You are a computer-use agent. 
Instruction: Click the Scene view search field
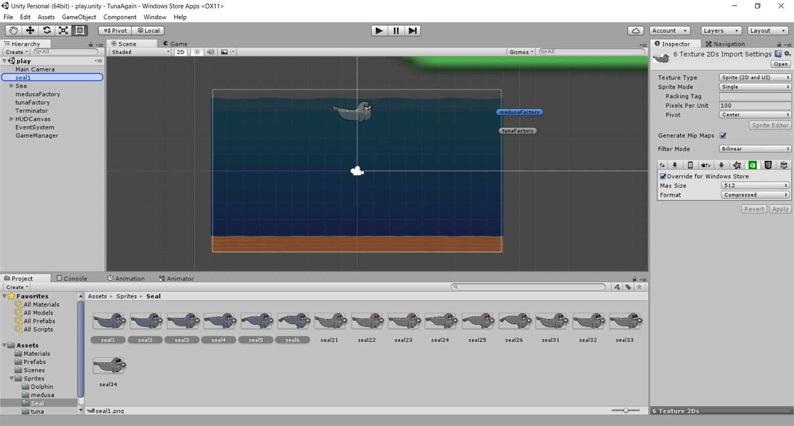pyautogui.click(x=592, y=52)
